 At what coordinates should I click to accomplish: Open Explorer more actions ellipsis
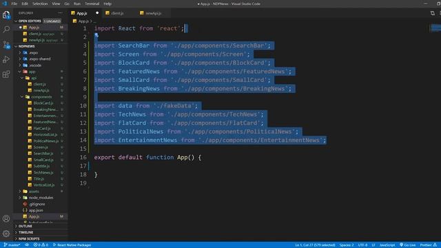[x=60, y=13]
